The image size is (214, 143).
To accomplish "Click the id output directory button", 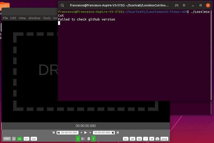I will pyautogui.click(x=152, y=139).
